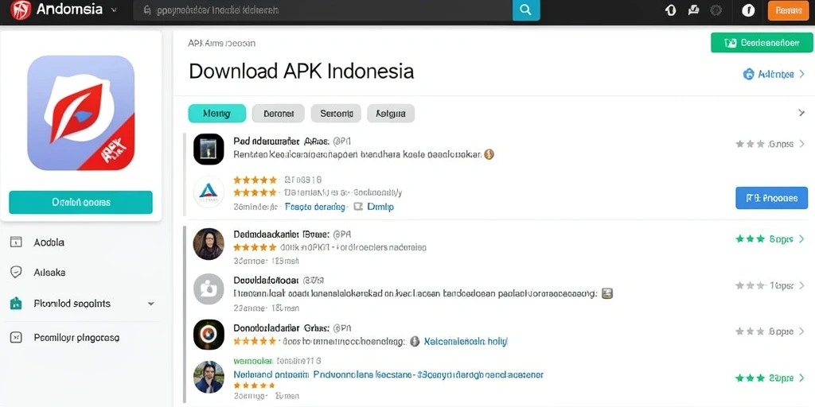
Task: Click the green Plomlod sepoints bag icon
Action: pos(16,303)
